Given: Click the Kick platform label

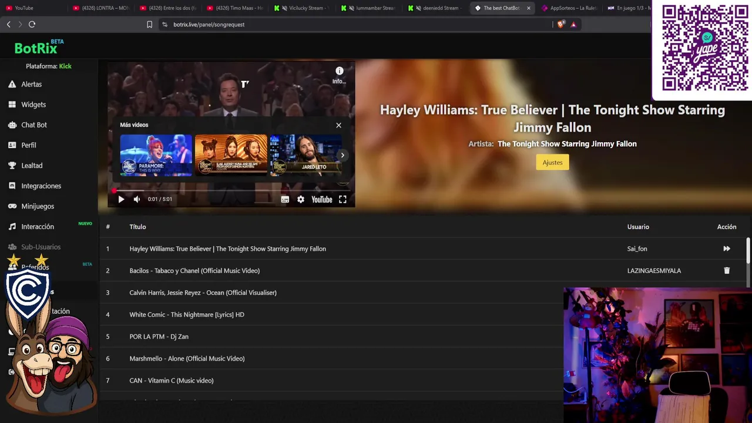Looking at the screenshot, I should coord(65,66).
